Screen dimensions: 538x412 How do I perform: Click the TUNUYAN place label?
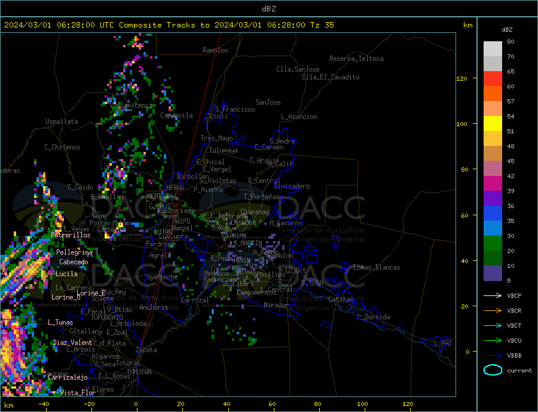pyautogui.click(x=139, y=372)
